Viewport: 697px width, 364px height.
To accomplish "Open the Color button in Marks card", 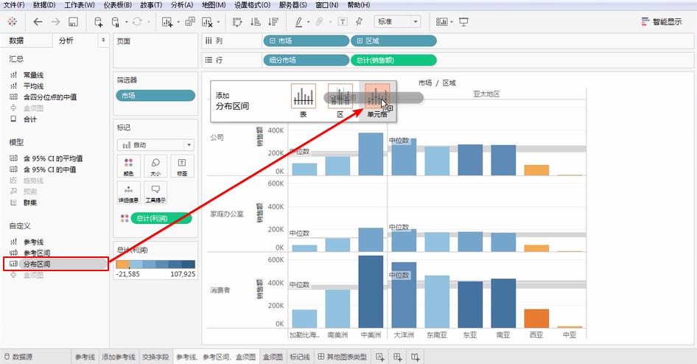I will [128, 166].
